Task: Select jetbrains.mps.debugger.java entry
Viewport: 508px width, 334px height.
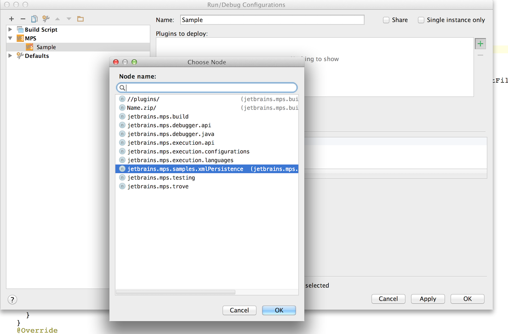Action: [x=207, y=134]
